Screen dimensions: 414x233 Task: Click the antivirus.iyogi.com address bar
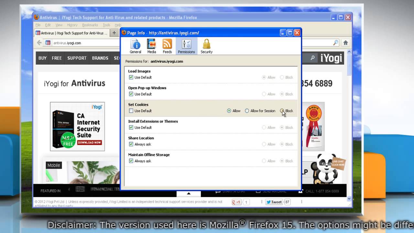click(x=86, y=43)
